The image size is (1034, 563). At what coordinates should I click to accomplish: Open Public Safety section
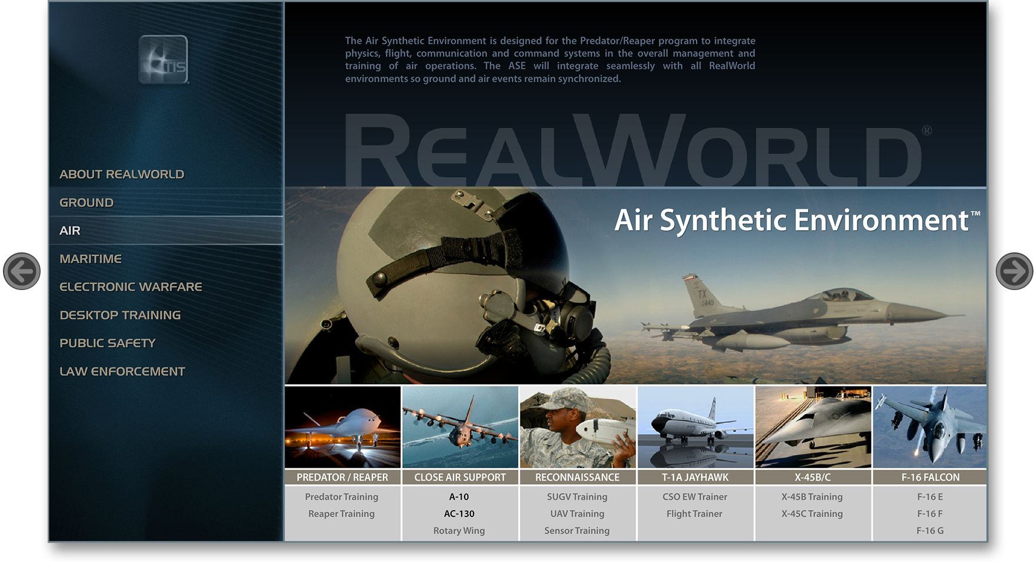(108, 343)
